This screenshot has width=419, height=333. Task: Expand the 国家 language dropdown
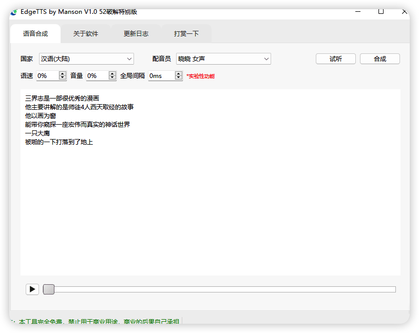tap(86, 58)
